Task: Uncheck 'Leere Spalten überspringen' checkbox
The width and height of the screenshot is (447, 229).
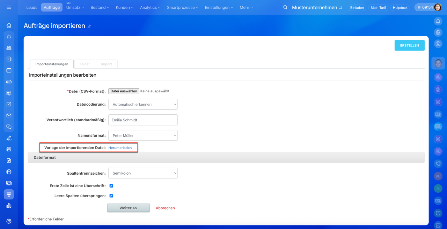Action: click(x=111, y=196)
